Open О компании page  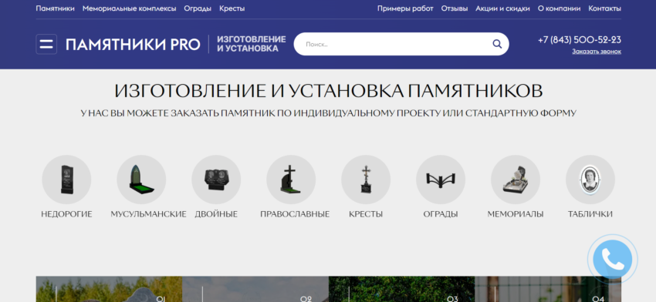[559, 8]
